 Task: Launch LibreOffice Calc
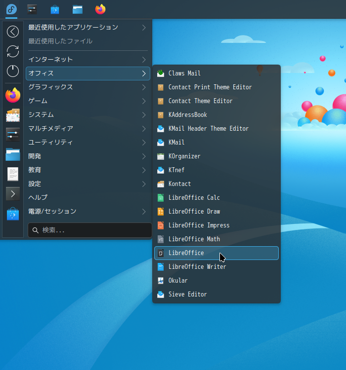(x=194, y=198)
